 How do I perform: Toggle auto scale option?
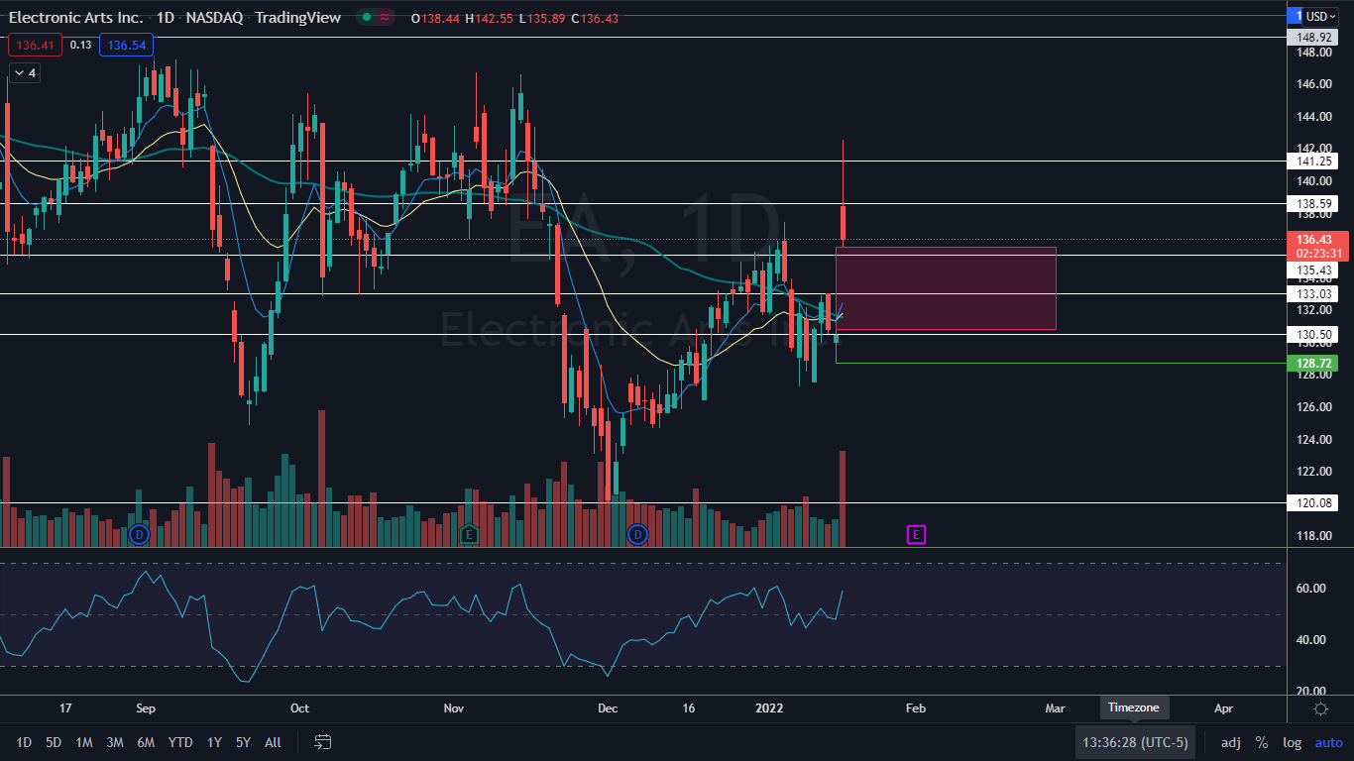(1328, 742)
